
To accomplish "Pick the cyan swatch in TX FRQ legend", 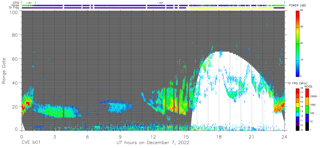I will (x=298, y=114).
